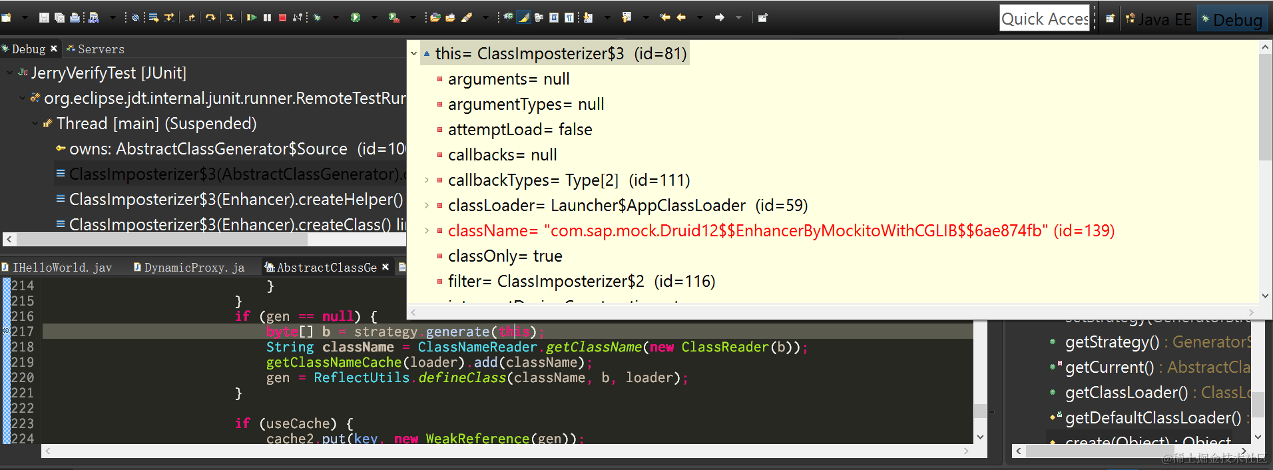Go to Last Edit Location icon
This screenshot has width=1273, height=470.
point(664,17)
